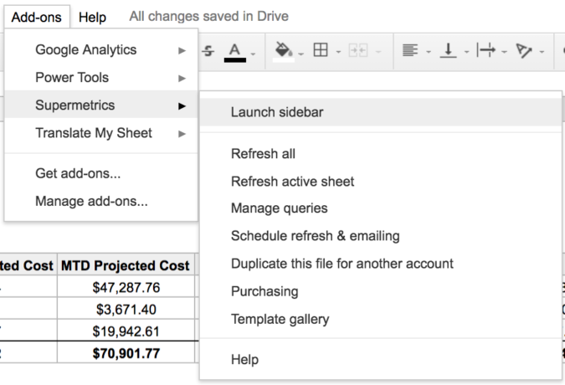Open Get add-ons...
This screenshot has height=385, width=565.
point(78,174)
